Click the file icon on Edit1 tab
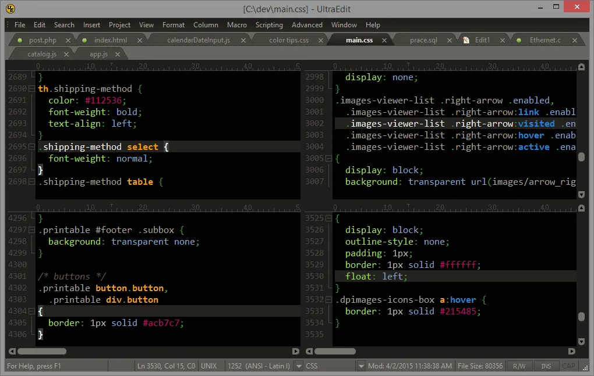594x376 pixels. tap(466, 40)
